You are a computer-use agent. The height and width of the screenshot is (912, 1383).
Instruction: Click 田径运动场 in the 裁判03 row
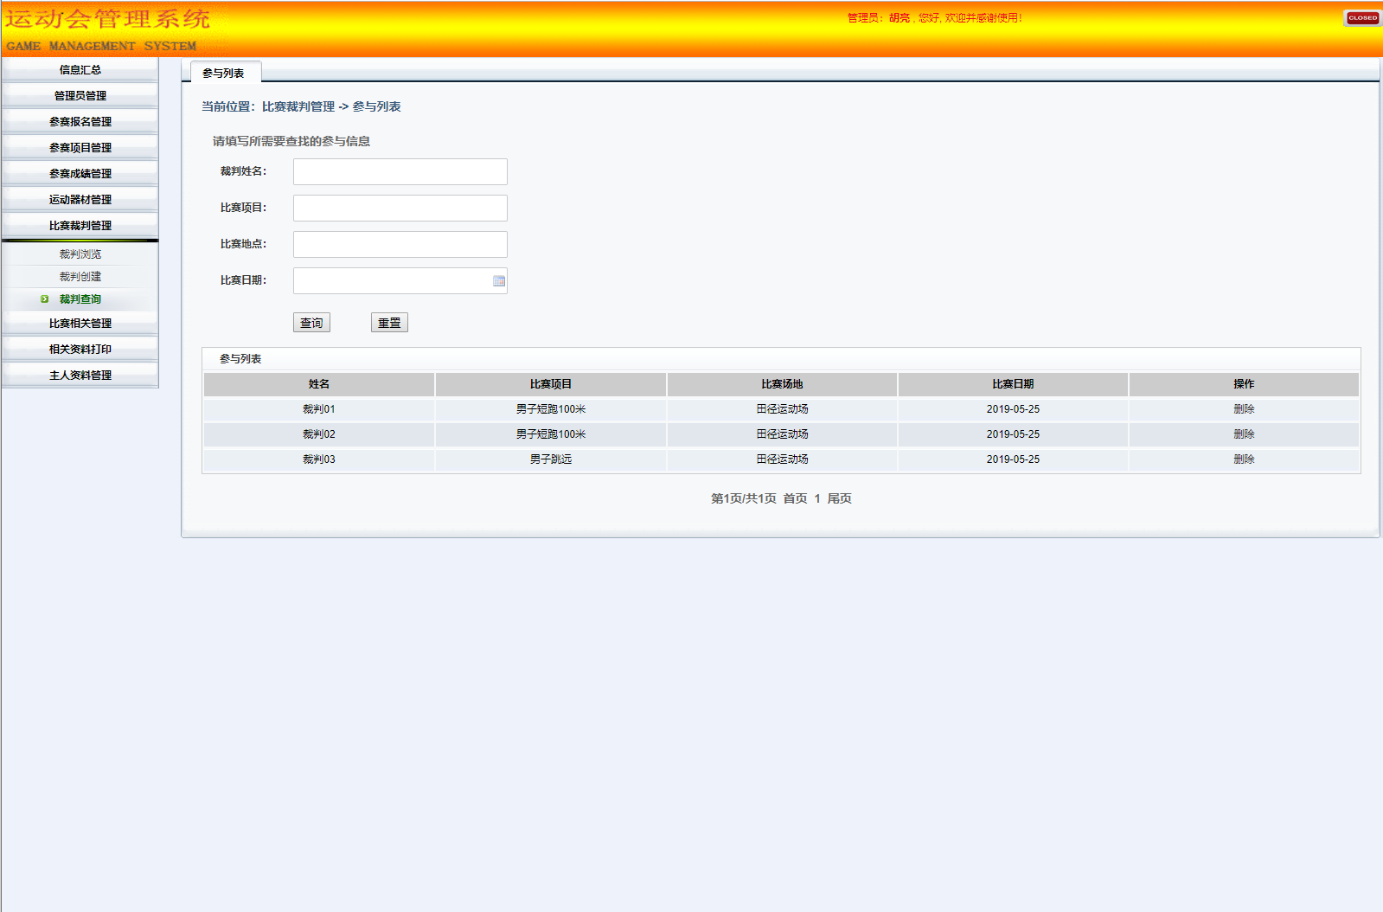[782, 459]
